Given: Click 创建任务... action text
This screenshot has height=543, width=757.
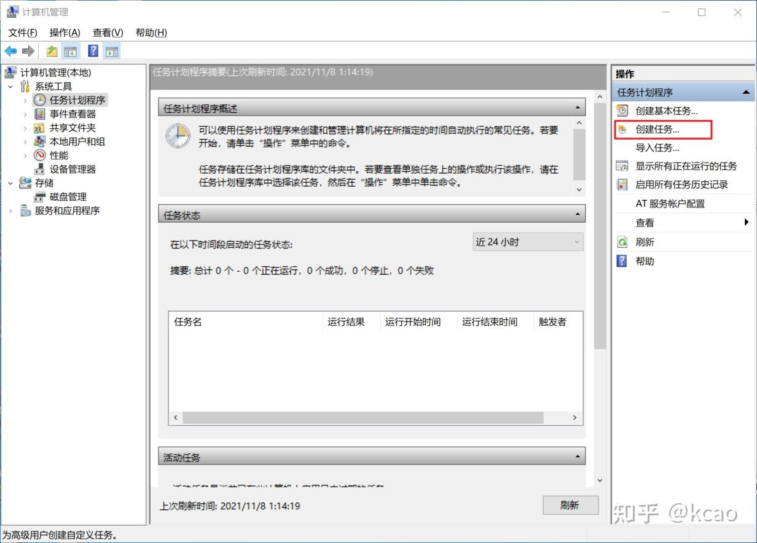Looking at the screenshot, I should tap(657, 129).
